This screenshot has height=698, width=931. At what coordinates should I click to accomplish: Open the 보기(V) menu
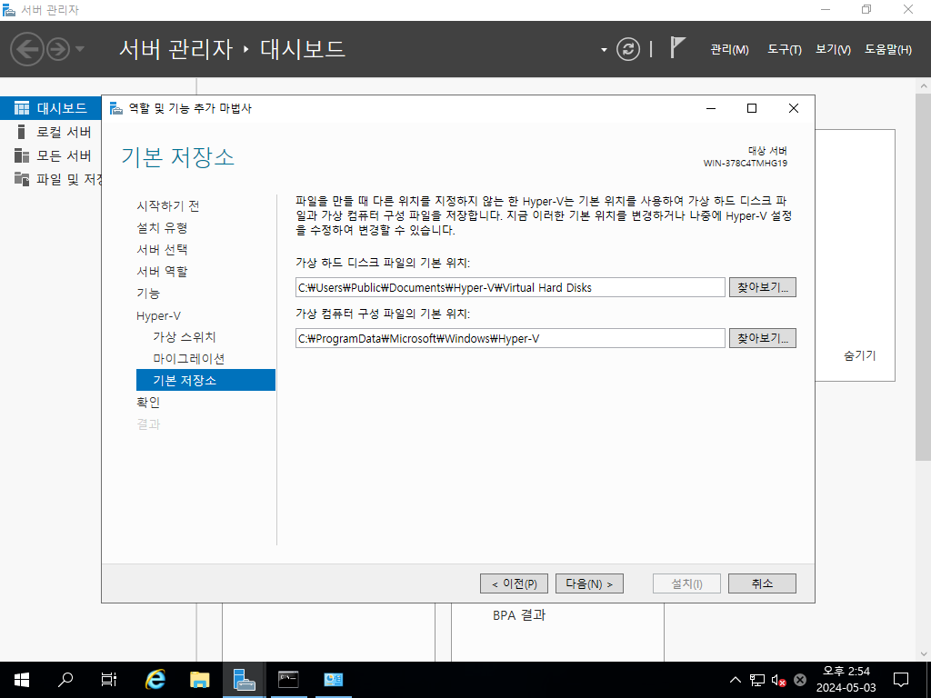pyautogui.click(x=833, y=50)
